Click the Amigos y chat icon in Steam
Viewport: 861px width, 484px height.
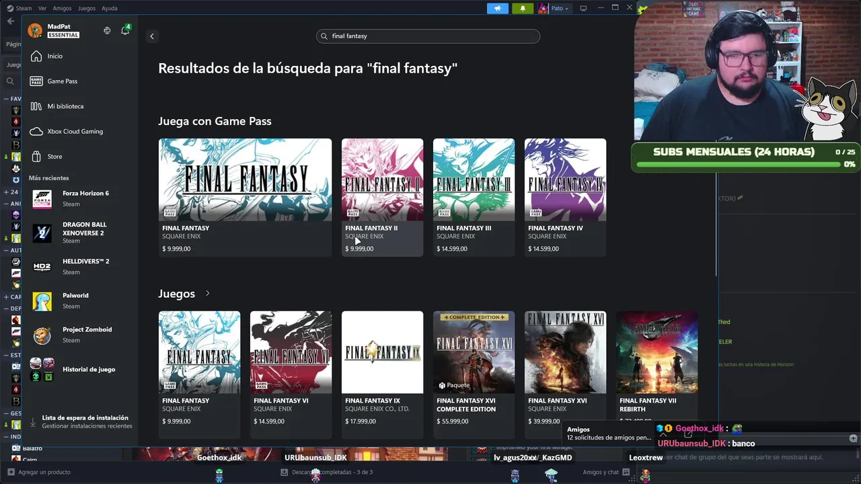626,472
